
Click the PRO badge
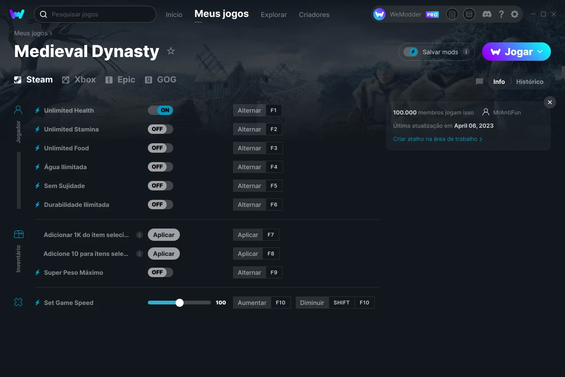(x=432, y=15)
